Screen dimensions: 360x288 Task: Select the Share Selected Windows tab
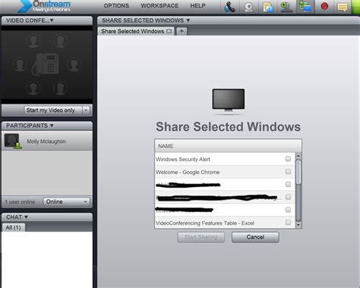coord(136,31)
